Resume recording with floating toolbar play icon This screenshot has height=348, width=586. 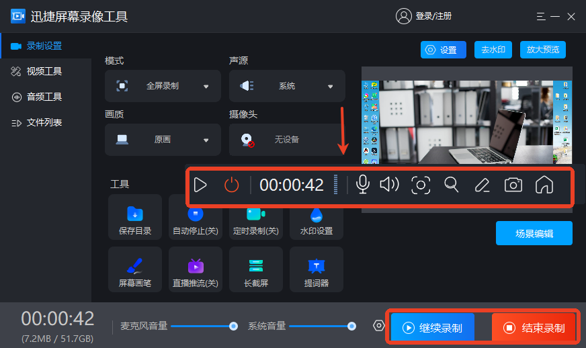[x=200, y=185]
